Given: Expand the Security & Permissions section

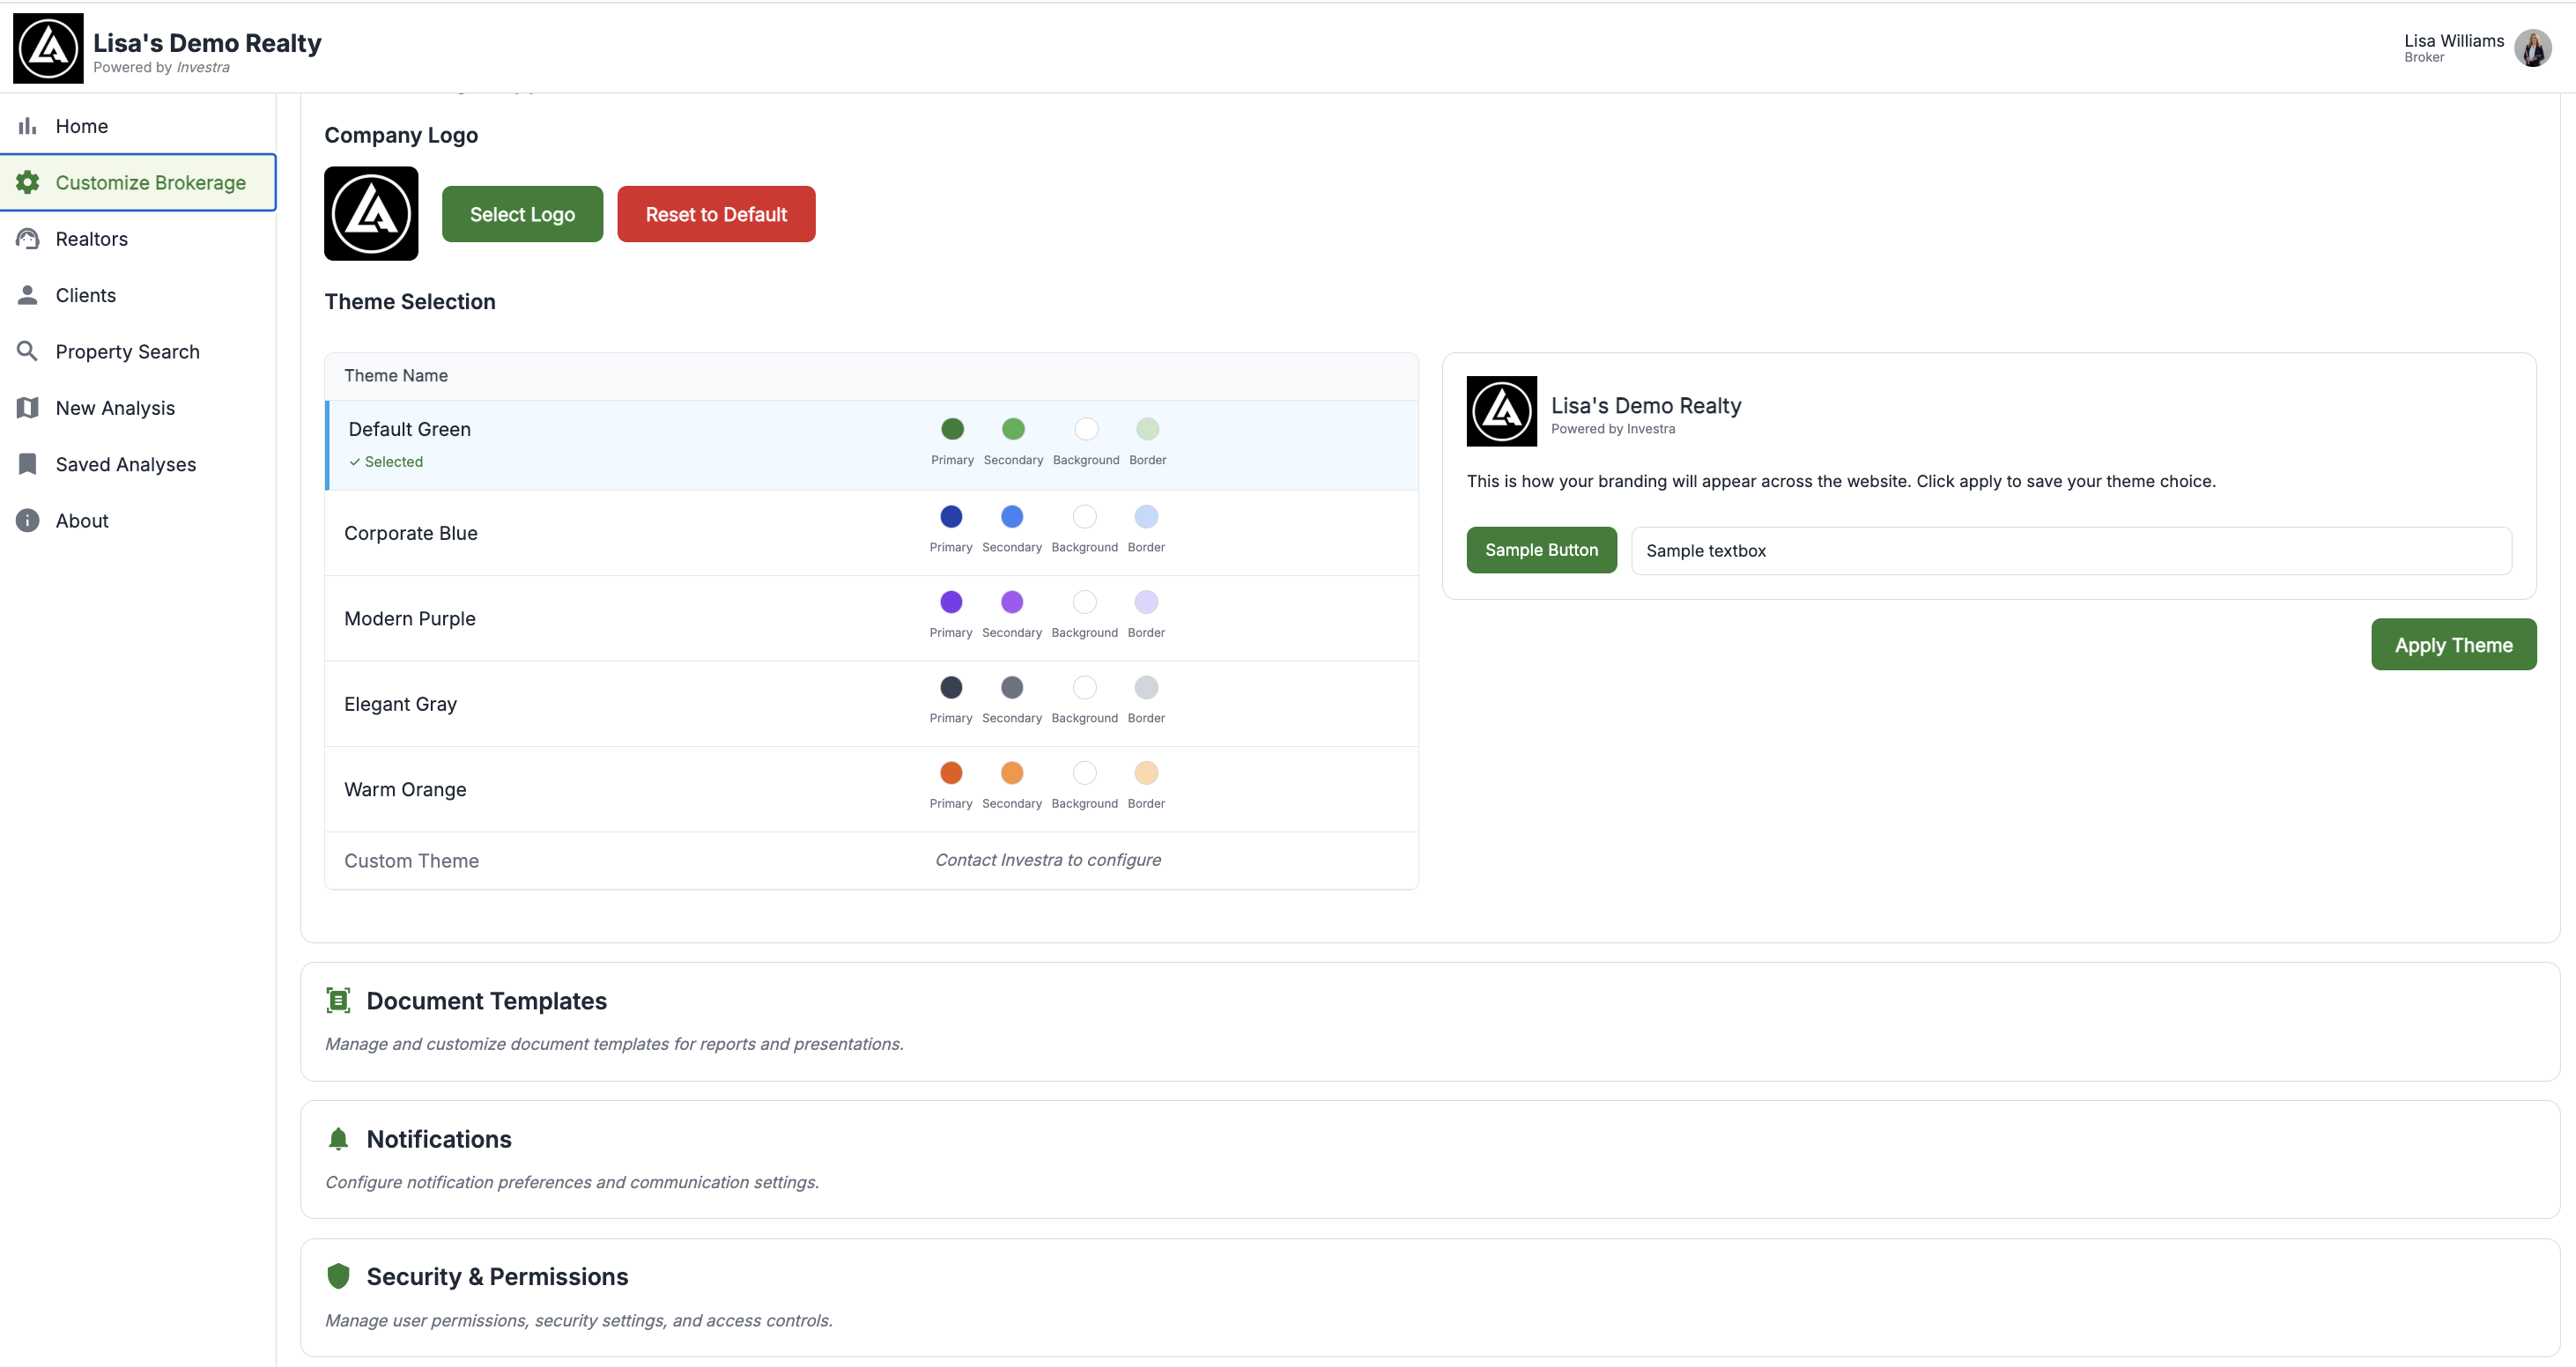Looking at the screenshot, I should pyautogui.click(x=497, y=1277).
